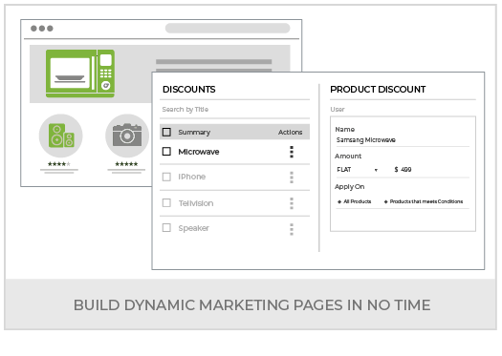Open the Television row three-dot actions menu
The height and width of the screenshot is (356, 502).
292,203
